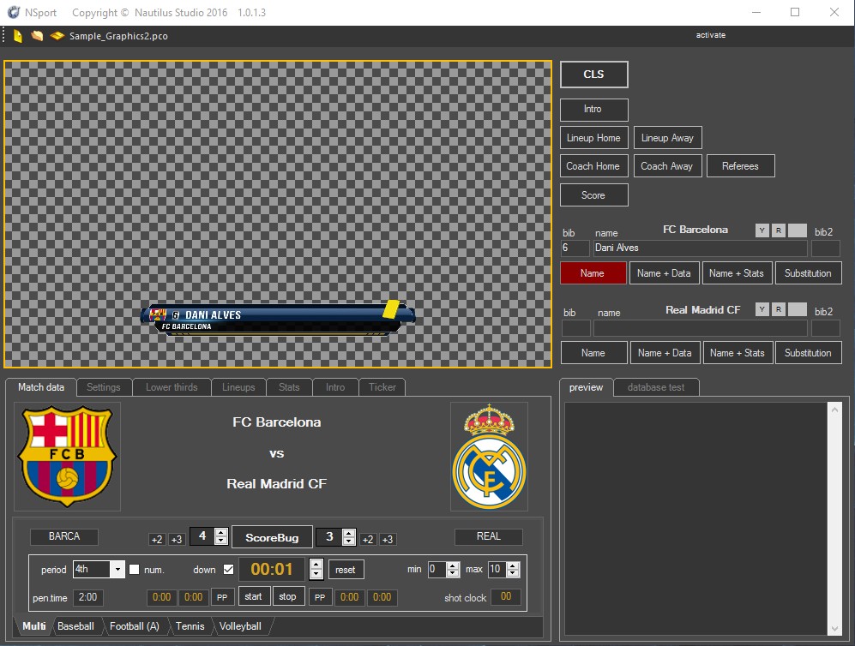This screenshot has height=646, width=855.
Task: Add +3 points to the BARCA score
Action: (x=177, y=539)
